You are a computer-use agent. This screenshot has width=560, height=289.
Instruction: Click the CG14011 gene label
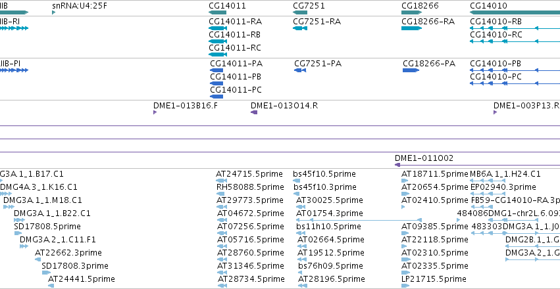(227, 6)
